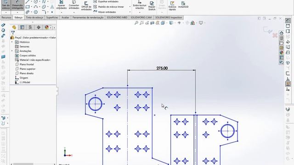Switch to the Esboço tab
Viewport: 294px width, 165px height.
coord(18,17)
